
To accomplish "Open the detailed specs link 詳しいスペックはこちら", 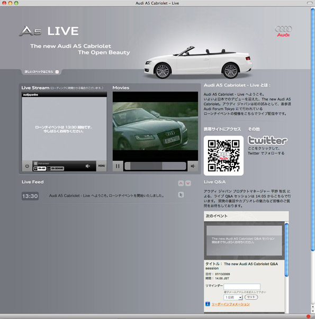I will [41, 72].
